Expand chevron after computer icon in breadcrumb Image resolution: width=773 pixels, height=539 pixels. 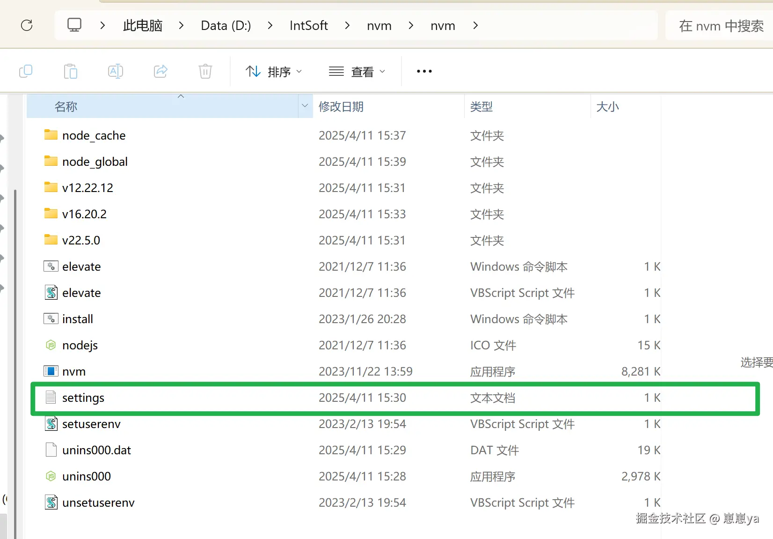(x=102, y=25)
